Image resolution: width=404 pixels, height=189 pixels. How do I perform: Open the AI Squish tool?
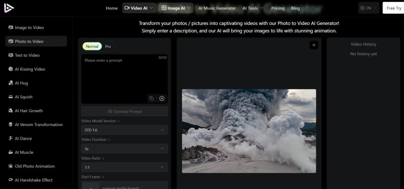point(36,97)
